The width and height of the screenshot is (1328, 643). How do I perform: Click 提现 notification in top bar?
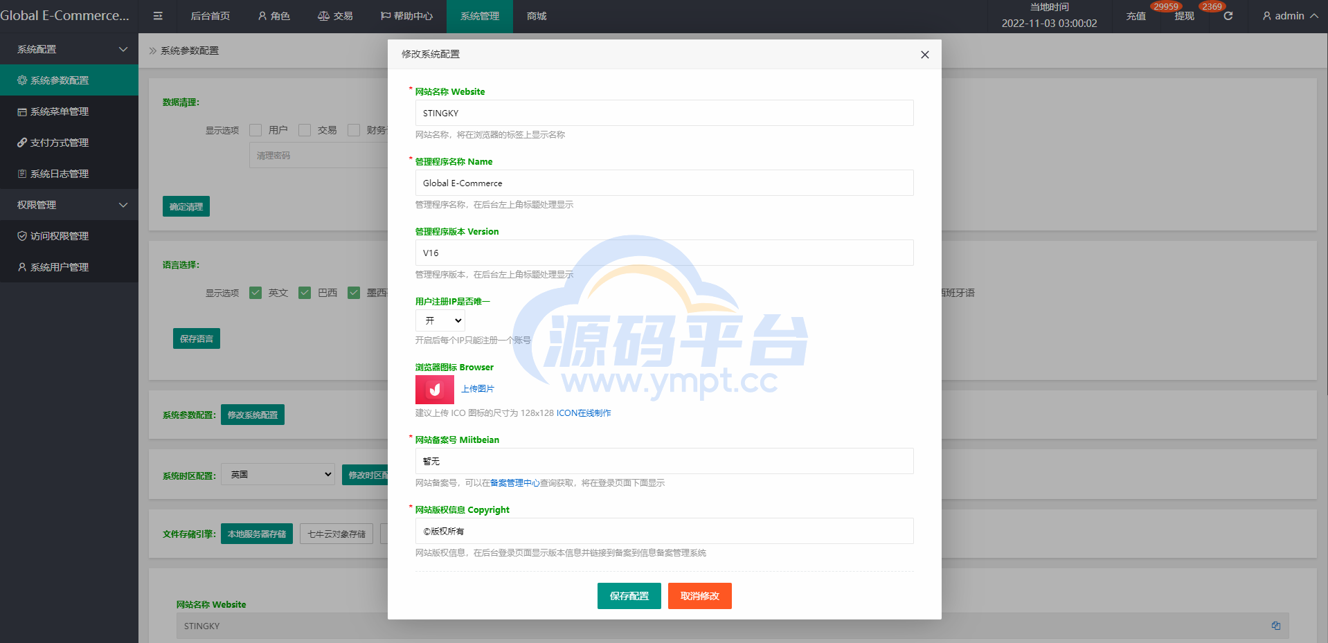click(1184, 16)
